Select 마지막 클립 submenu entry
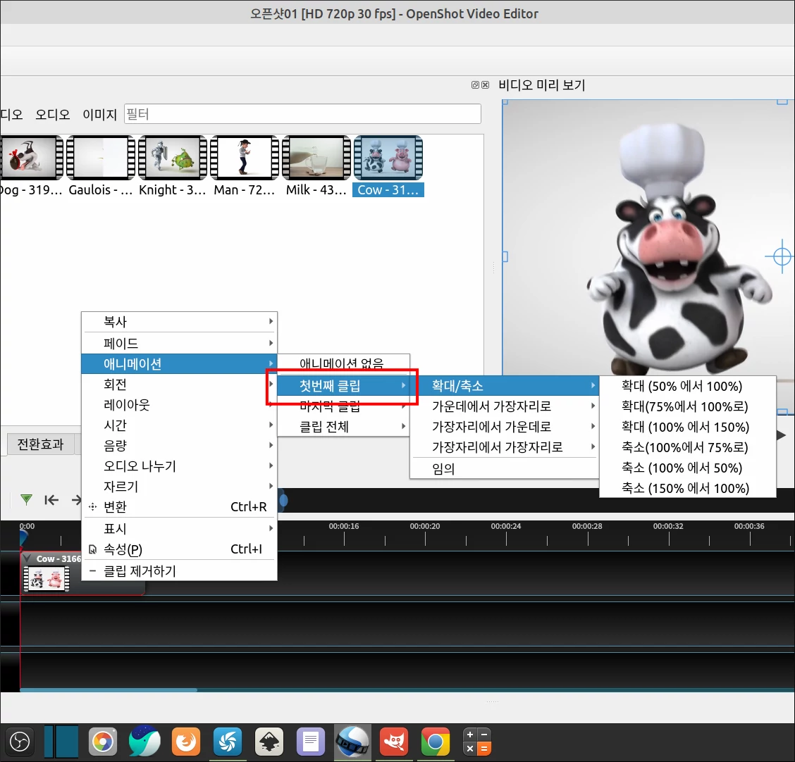Viewport: 795px width, 762px height. tap(343, 406)
